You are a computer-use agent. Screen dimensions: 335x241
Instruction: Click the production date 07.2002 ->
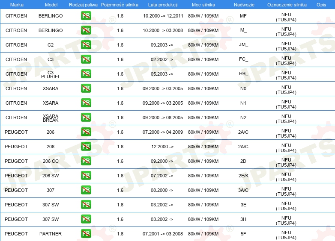(162, 176)
